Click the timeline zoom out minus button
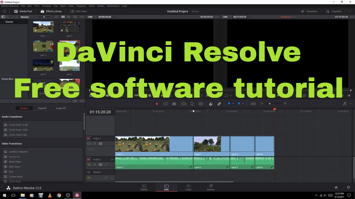Viewport: 355px width, 199px height. point(262,104)
